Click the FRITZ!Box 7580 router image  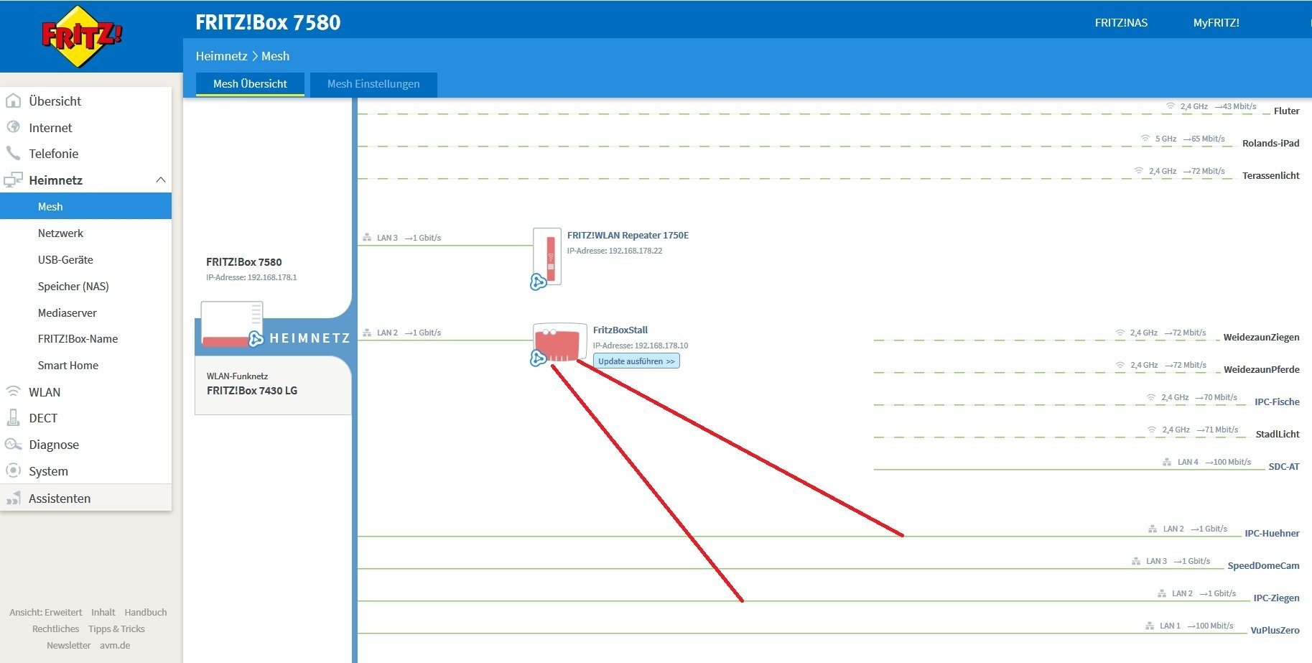[232, 324]
